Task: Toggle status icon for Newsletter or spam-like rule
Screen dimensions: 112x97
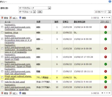Action: coord(106,87)
